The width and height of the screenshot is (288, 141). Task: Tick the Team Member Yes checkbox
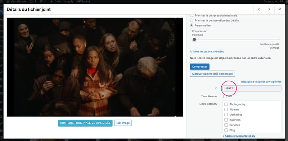click(x=225, y=96)
